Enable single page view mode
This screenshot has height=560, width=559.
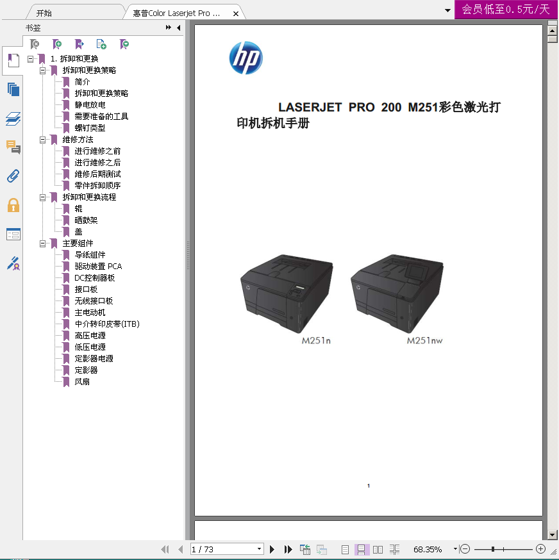click(345, 549)
